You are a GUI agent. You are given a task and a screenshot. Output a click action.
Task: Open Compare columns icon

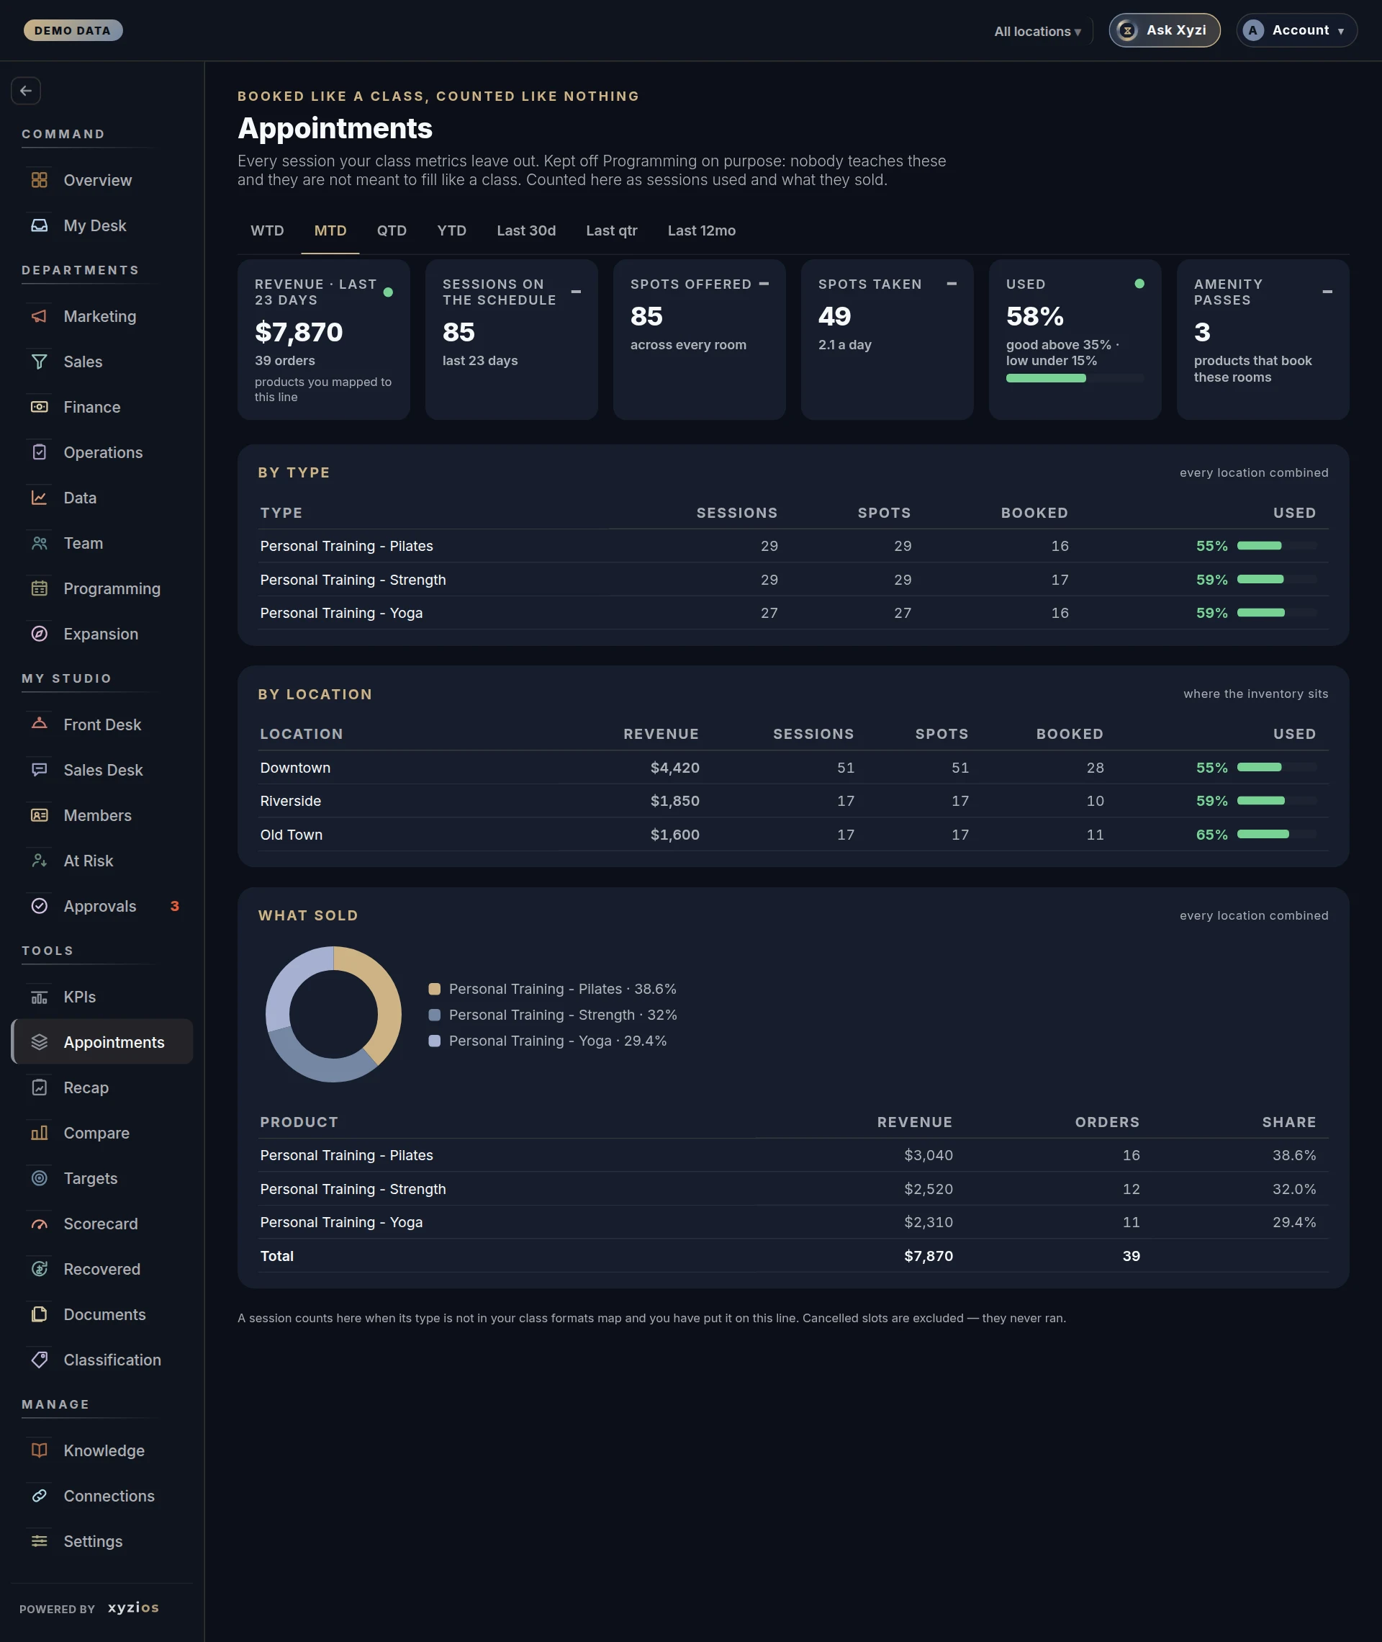[x=39, y=1134]
